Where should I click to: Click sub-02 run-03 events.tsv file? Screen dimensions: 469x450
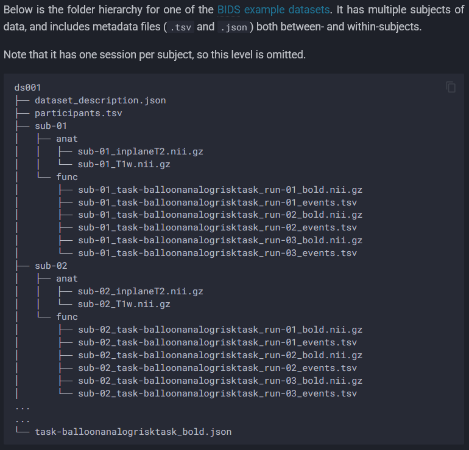click(217, 393)
